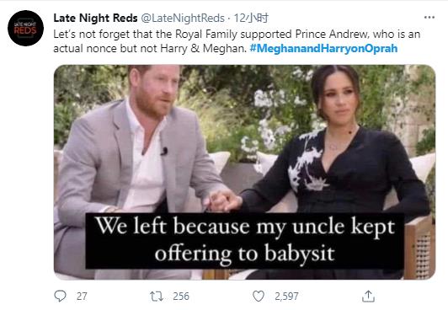The height and width of the screenshot is (310, 448).
Task: Retweet using the retweet arrows icon
Action: click(x=157, y=297)
